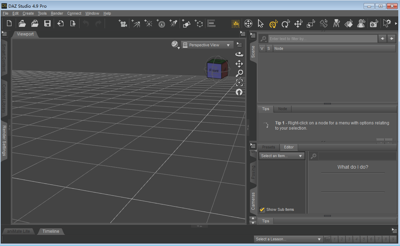Select the Translate move tool

(298, 24)
